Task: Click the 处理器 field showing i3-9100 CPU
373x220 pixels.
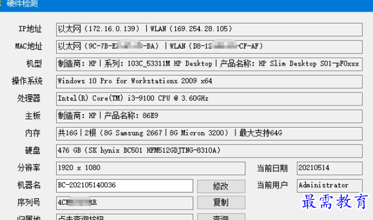Action: (x=209, y=99)
